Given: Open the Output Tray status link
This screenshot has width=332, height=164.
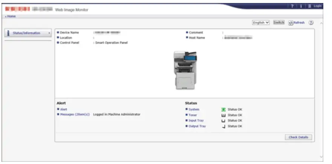Looking at the screenshot, I should point(197,126).
